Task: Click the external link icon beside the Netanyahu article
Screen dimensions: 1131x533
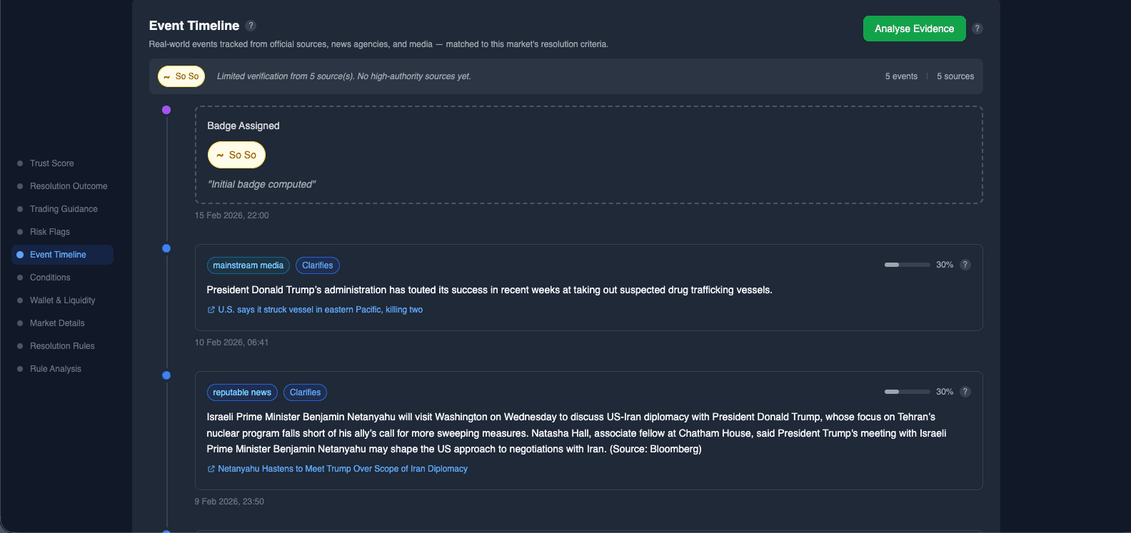Action: [x=210, y=469]
